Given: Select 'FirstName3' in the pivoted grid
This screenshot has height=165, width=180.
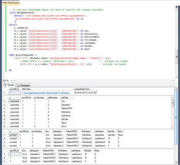Looking at the screenshot, I should tap(87, 146).
